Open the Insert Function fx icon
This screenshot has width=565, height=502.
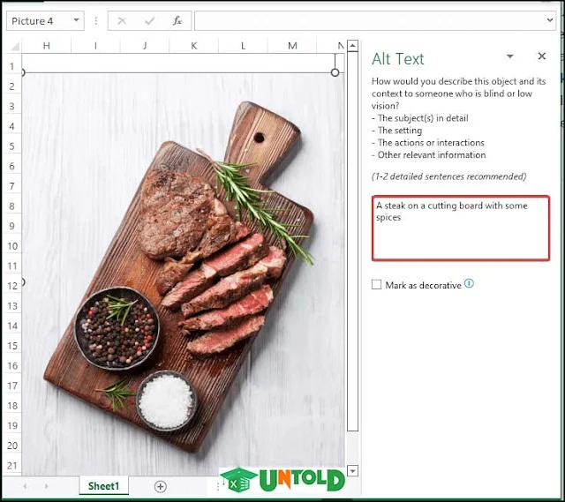[x=177, y=21]
